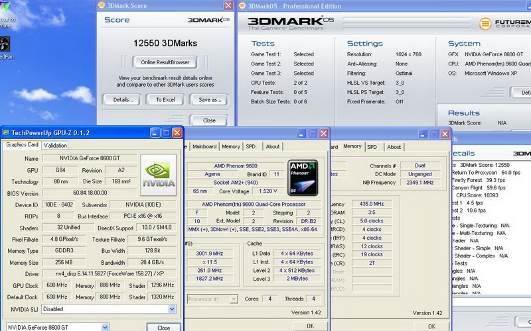Screen dimensions: 531x331
Task: Click OK in the CPU-Z memory window
Action: point(431,326)
